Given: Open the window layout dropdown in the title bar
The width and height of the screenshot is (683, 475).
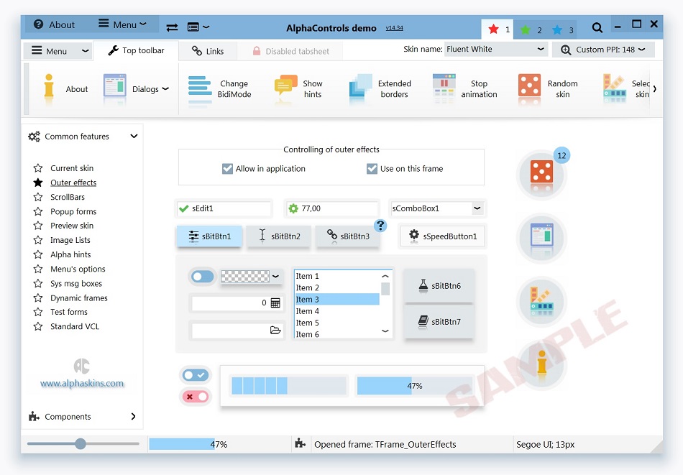Looking at the screenshot, I should [198, 27].
